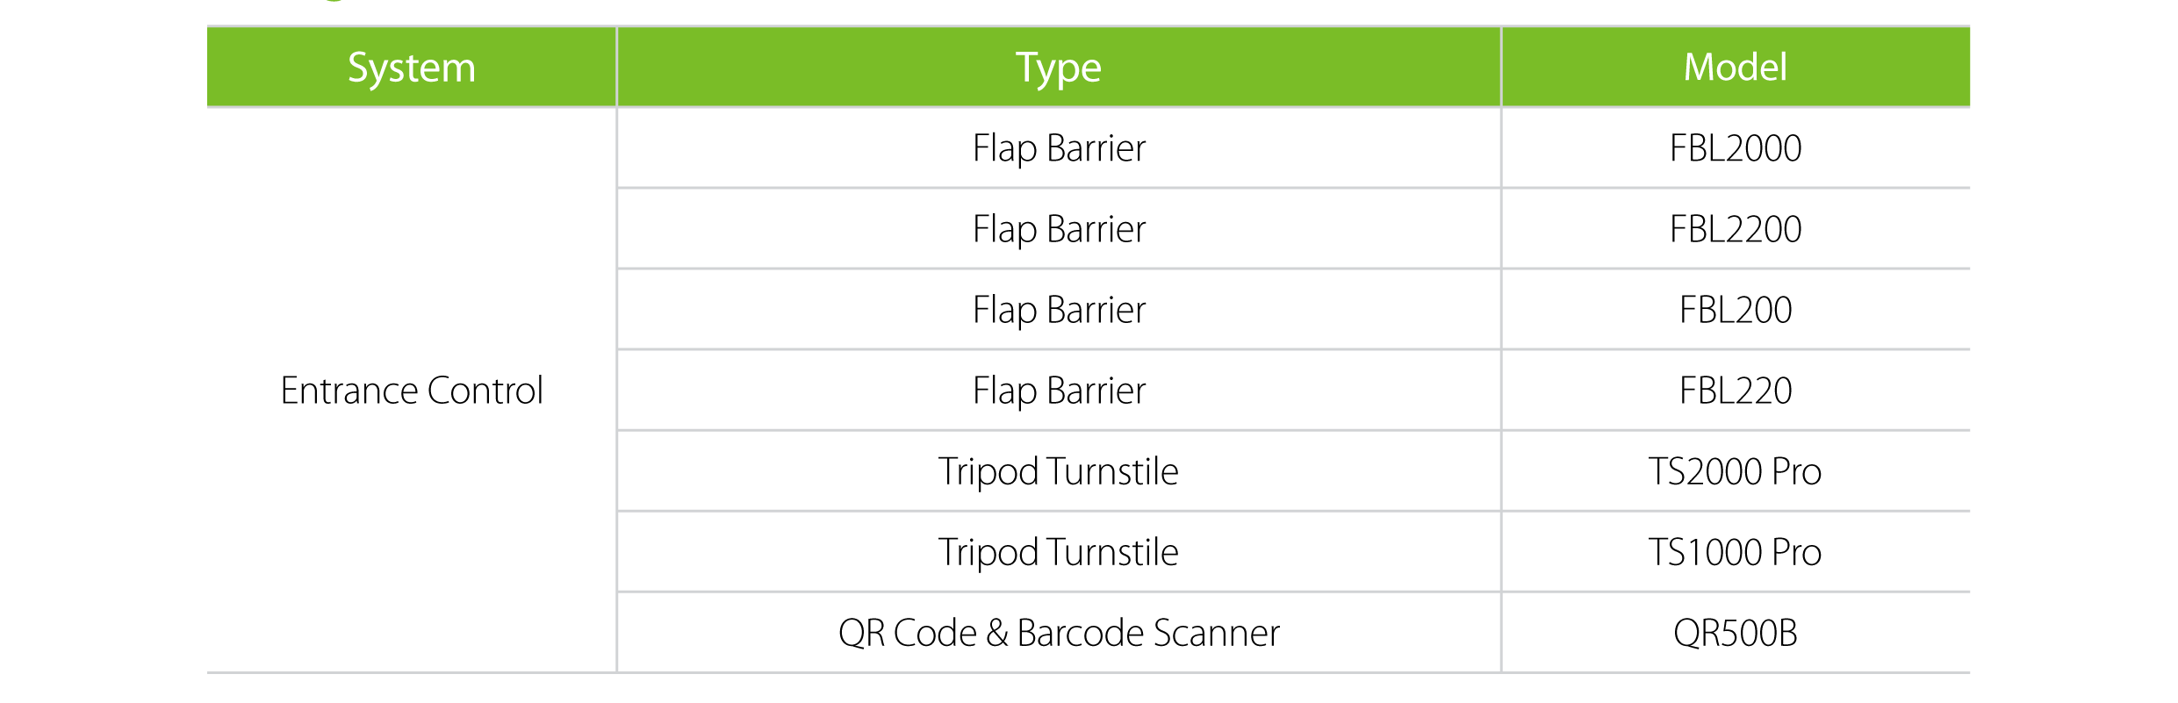Select the FBL220 model cell
This screenshot has width=2178, height=703.
(1736, 391)
